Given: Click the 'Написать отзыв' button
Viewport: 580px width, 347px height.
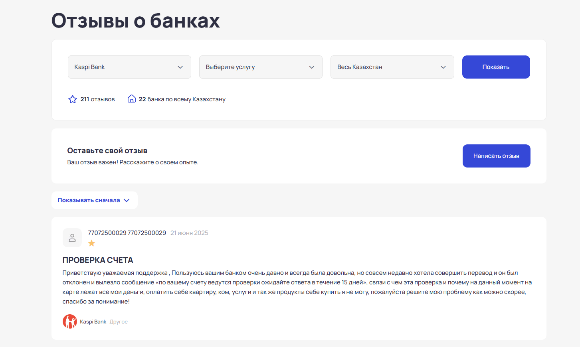Looking at the screenshot, I should pyautogui.click(x=496, y=156).
